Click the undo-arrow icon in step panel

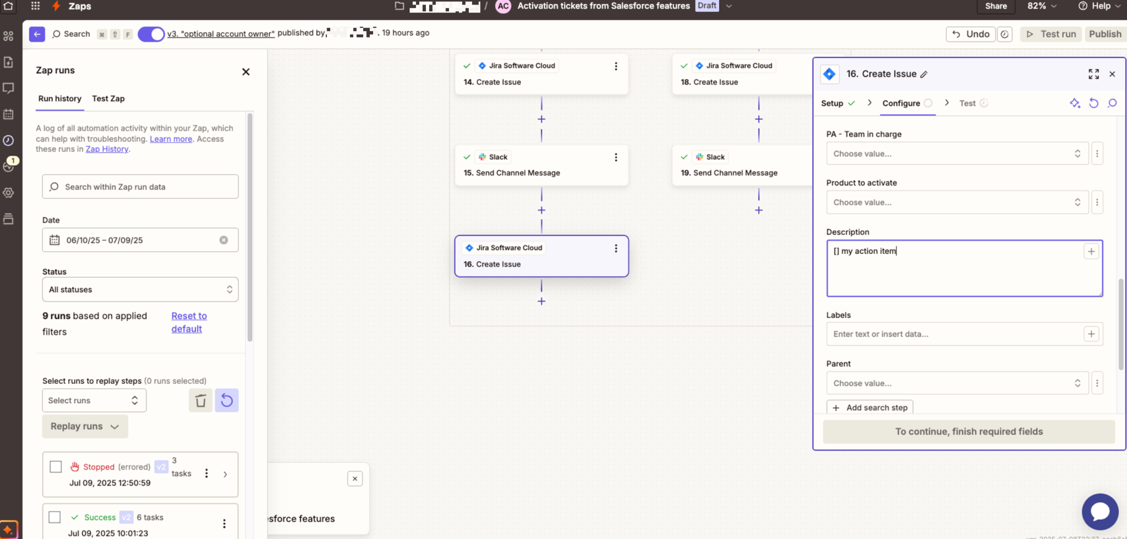(1094, 103)
